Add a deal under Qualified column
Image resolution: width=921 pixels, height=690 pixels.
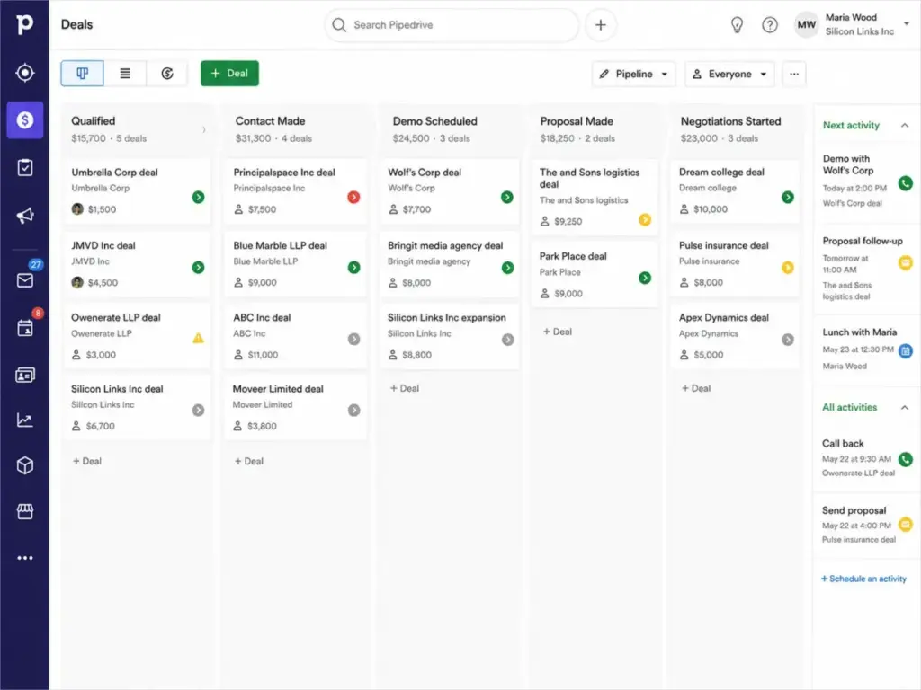[x=87, y=461]
